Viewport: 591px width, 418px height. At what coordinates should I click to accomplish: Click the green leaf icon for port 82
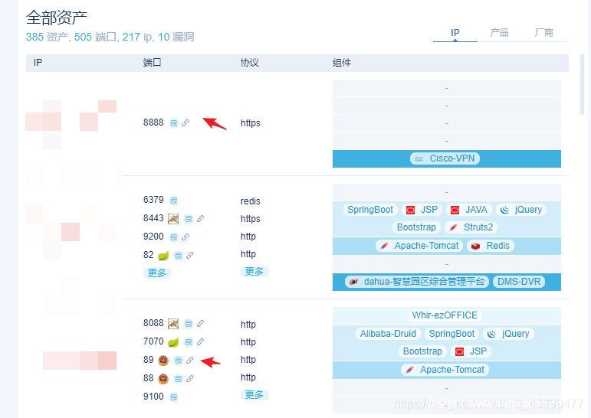[163, 256]
